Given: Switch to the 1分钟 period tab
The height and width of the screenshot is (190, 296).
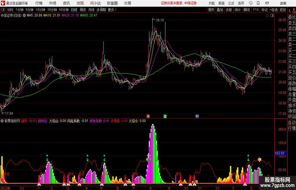Looking at the screenshot, I should coord(20,10).
